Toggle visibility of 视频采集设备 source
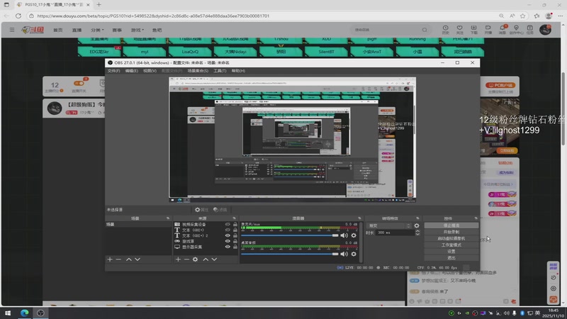567x319 pixels. coord(228,224)
